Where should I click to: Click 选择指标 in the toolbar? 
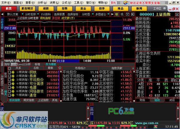pyautogui.click(x=73, y=14)
